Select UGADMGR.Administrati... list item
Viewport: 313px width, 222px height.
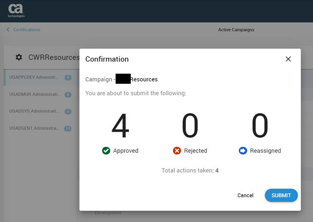(34, 94)
